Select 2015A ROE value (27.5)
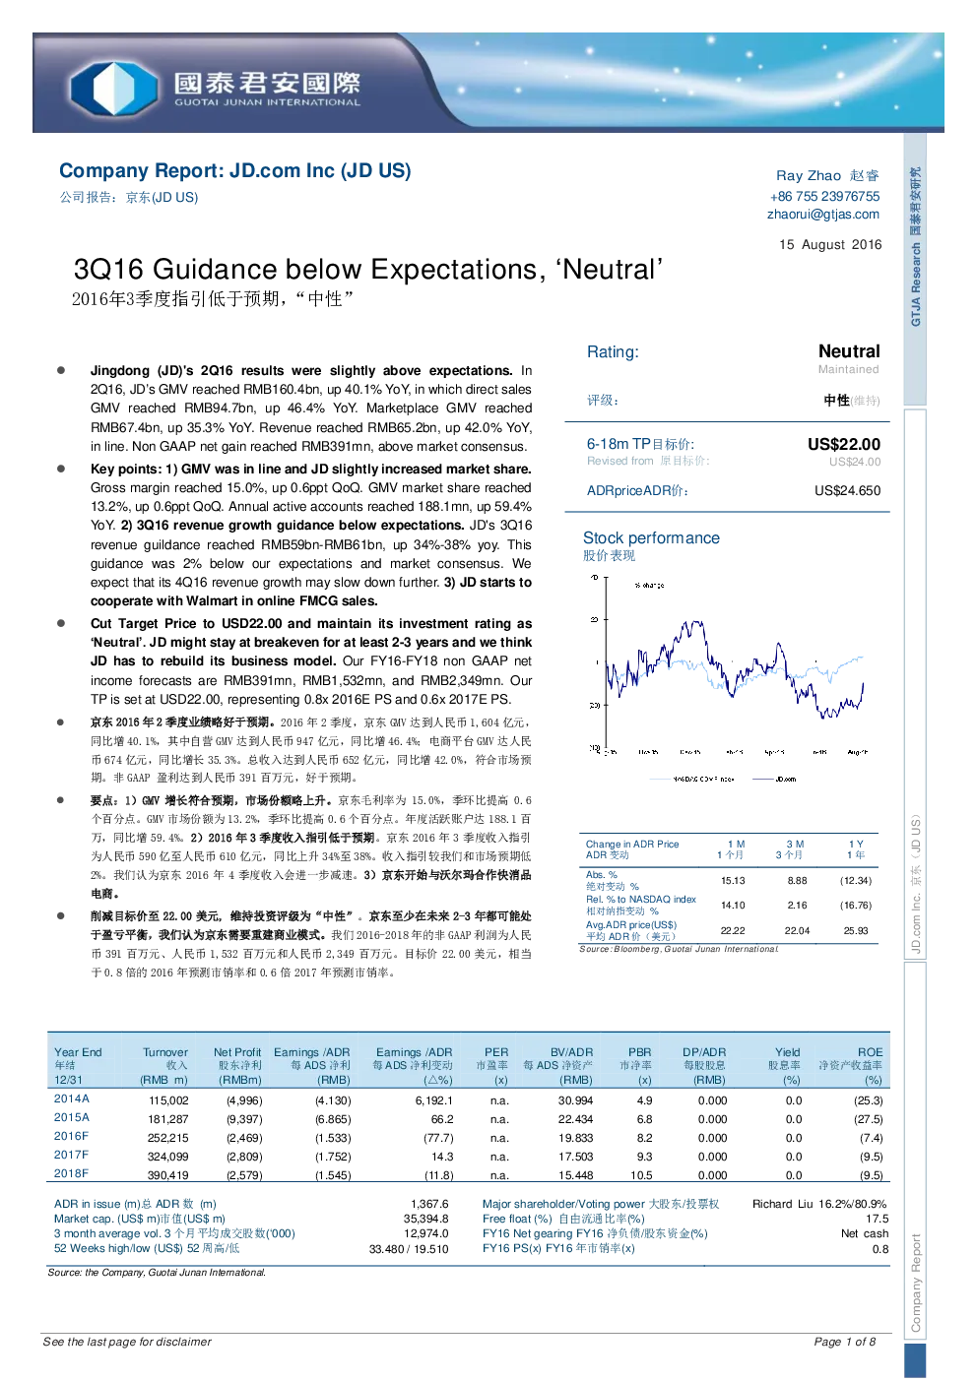Screen dimensions: 977x1381 coord(868,1119)
